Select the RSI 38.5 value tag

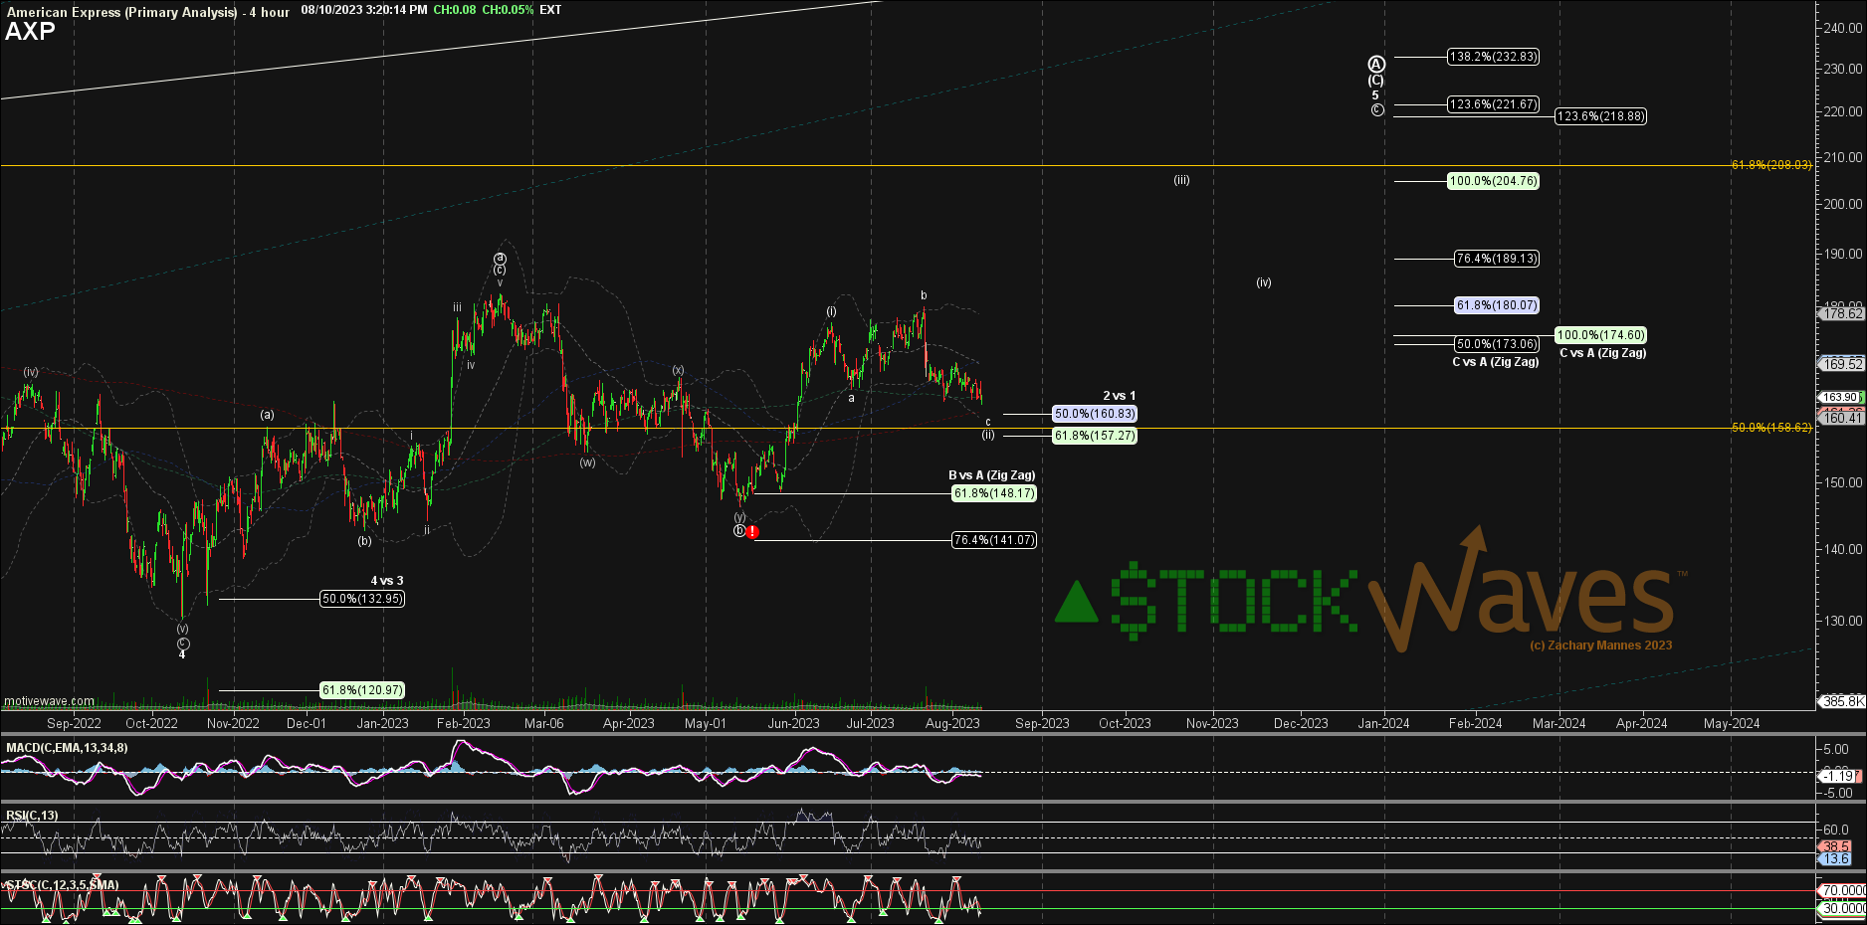(1835, 846)
